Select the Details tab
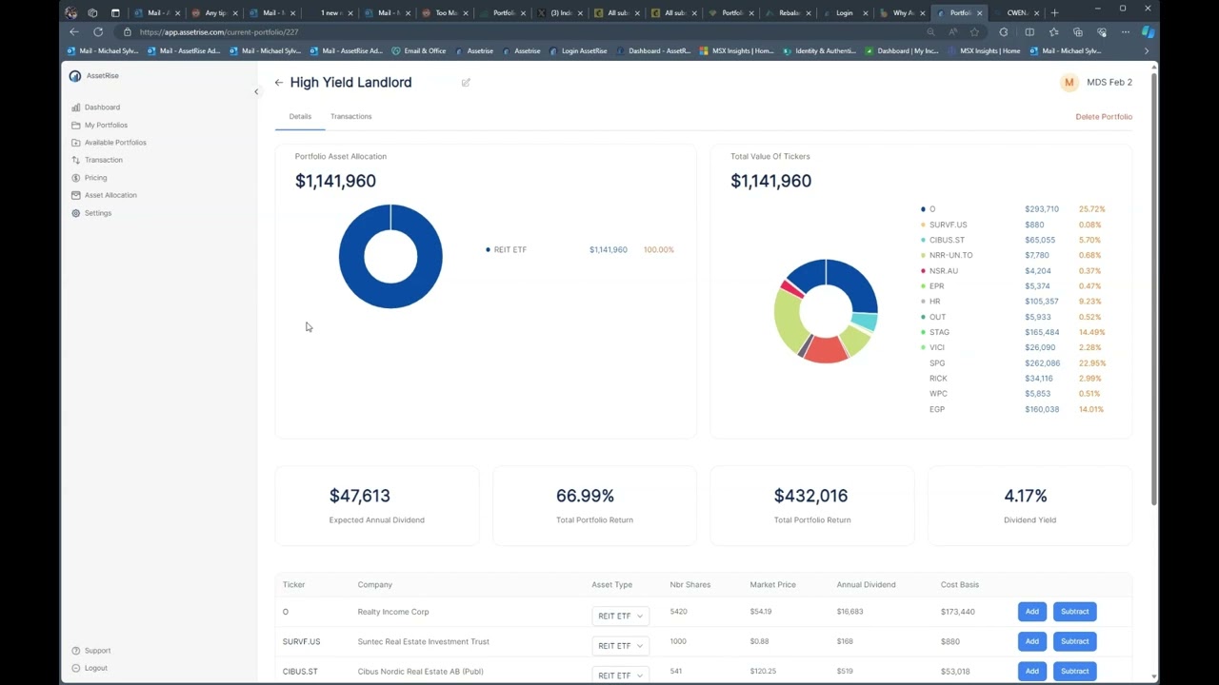 coord(300,116)
